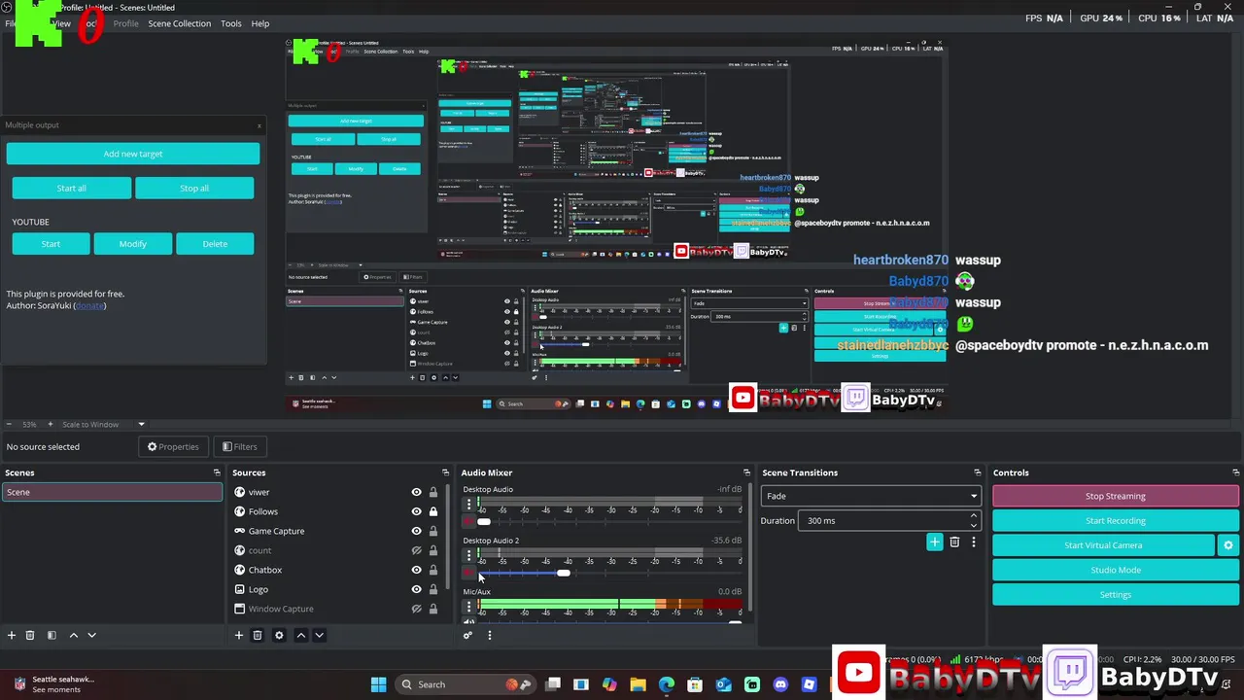The height and width of the screenshot is (700, 1244).
Task: Open Scale to Window dropdown arrow
Action: pyautogui.click(x=141, y=424)
